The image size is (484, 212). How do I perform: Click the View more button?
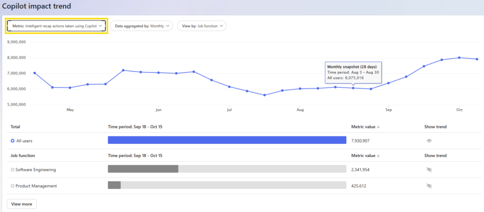pyautogui.click(x=21, y=204)
